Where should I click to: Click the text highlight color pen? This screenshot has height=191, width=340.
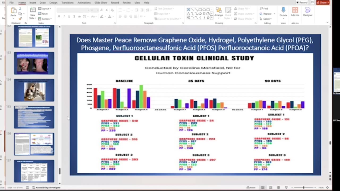(x=102, y=16)
